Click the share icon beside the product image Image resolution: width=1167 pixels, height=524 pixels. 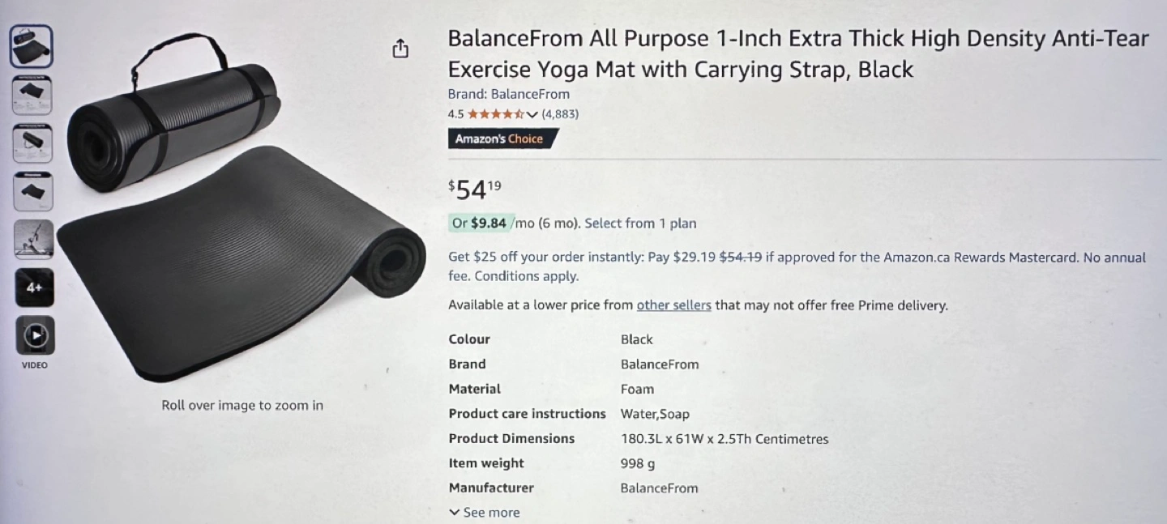[x=400, y=49]
